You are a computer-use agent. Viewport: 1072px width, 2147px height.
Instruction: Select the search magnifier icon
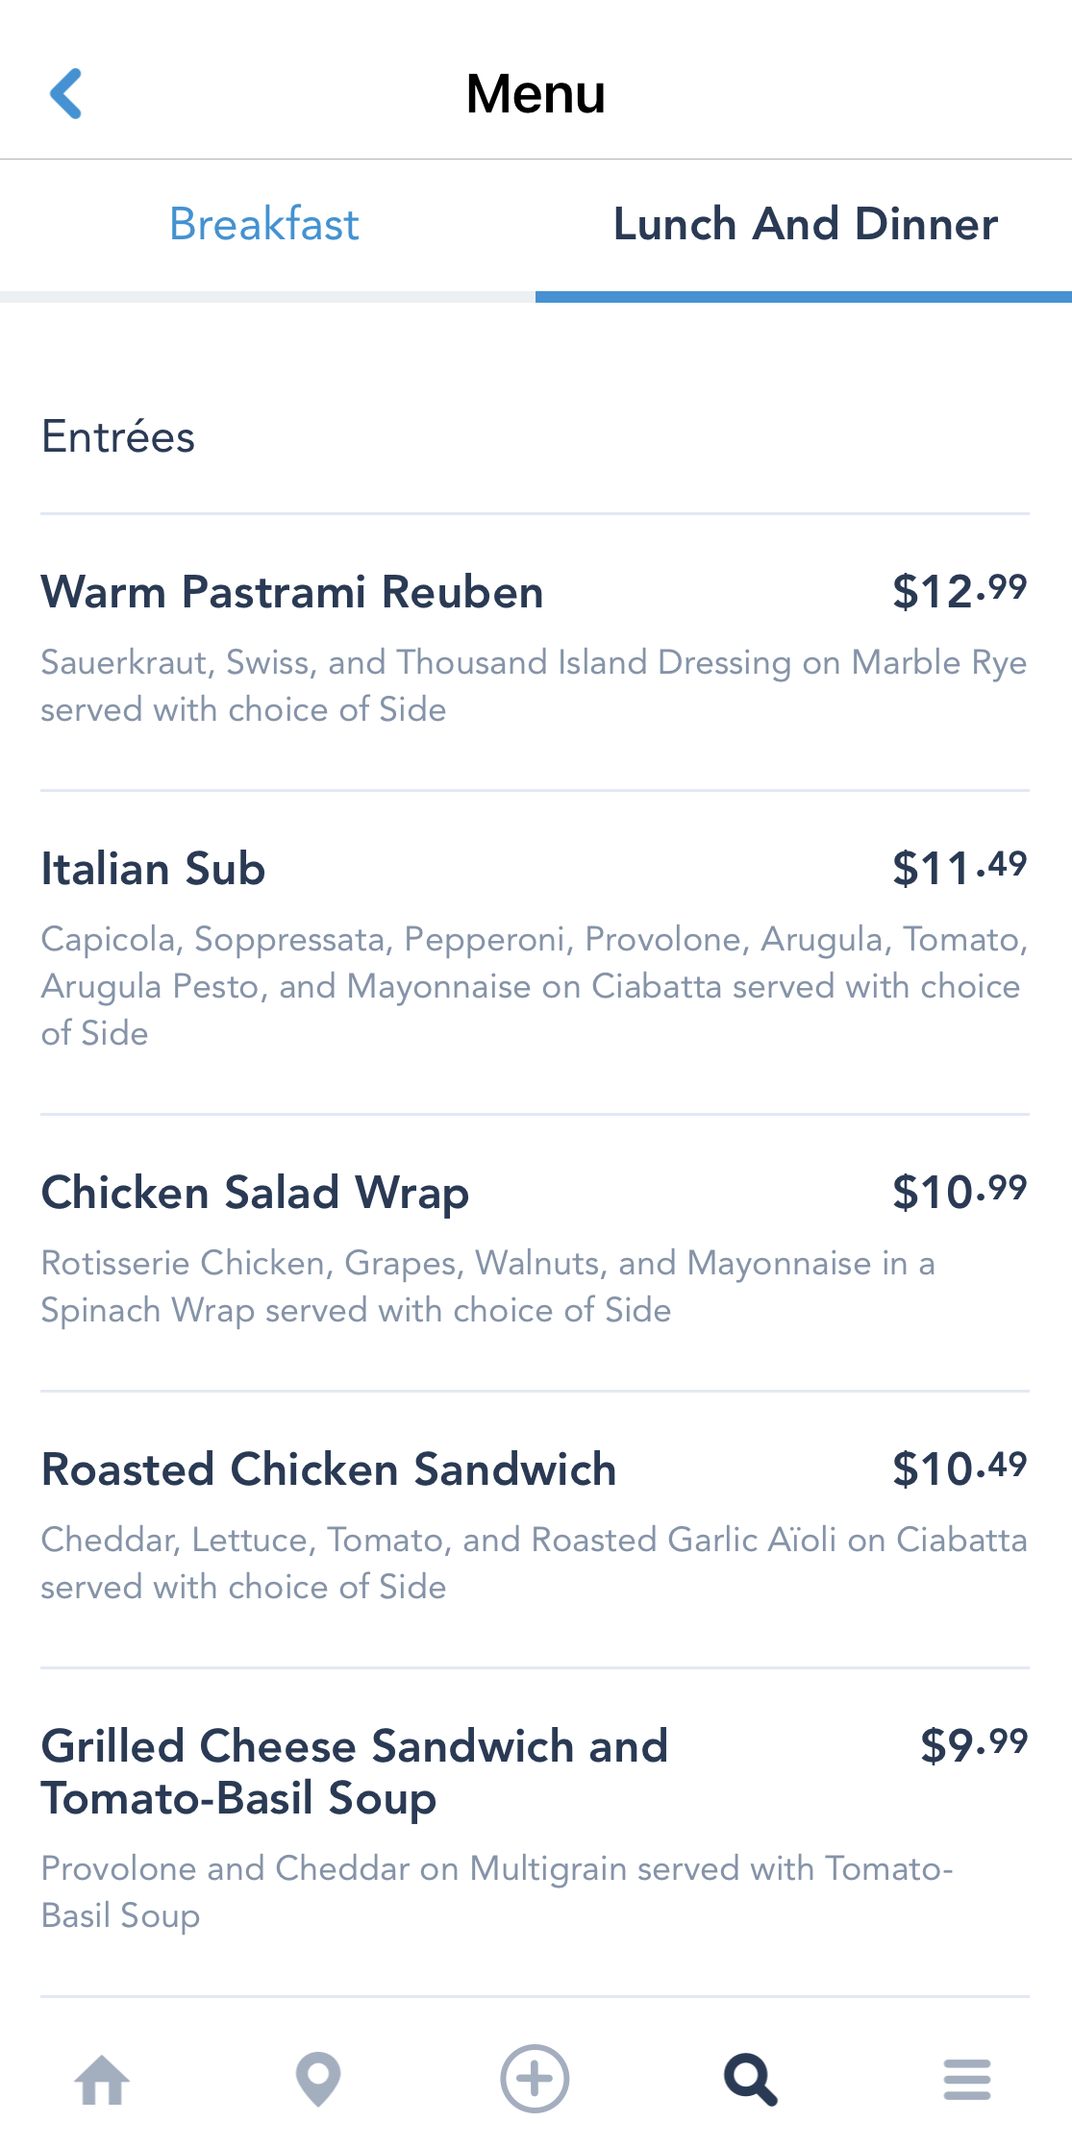point(751,2080)
